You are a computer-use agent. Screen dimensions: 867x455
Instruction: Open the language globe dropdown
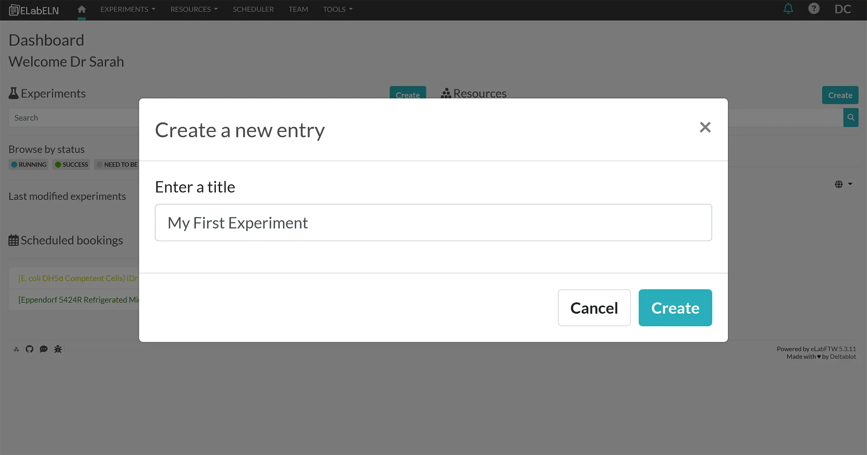tap(843, 184)
